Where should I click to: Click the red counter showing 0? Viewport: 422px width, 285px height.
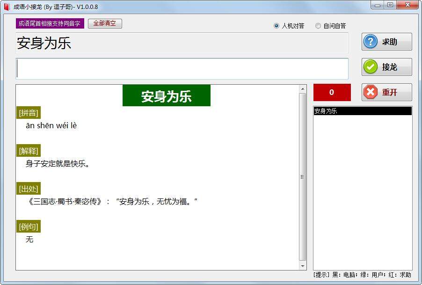(x=332, y=92)
